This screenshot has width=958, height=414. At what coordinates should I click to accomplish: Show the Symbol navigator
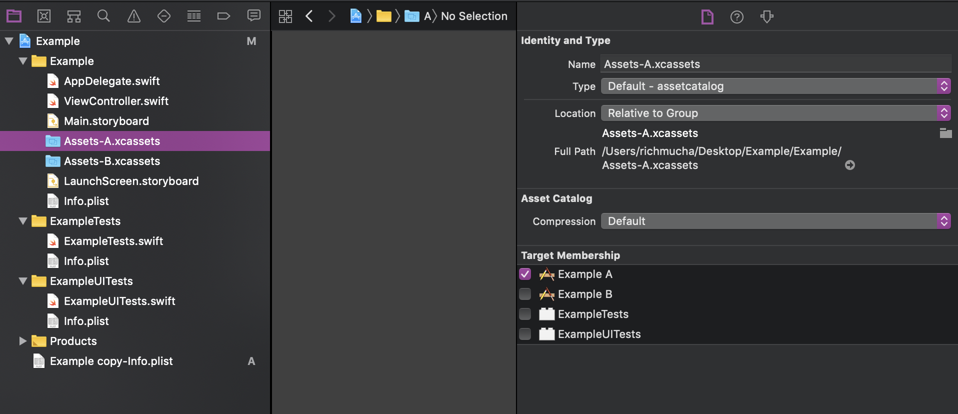tap(74, 16)
